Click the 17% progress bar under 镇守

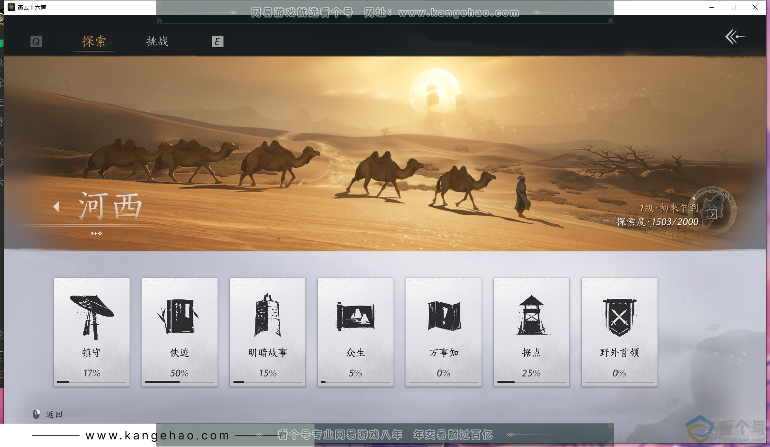point(91,382)
